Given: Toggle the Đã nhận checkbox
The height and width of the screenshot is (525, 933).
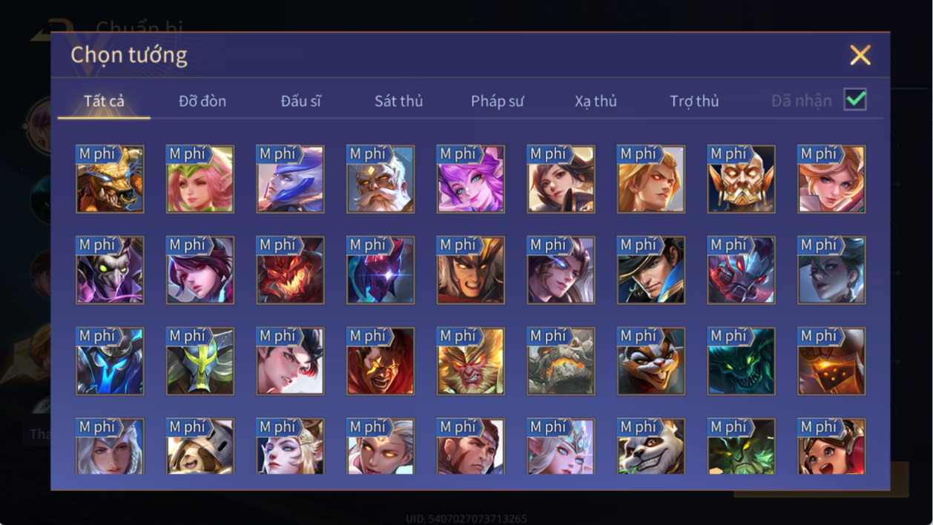Looking at the screenshot, I should pos(855,99).
